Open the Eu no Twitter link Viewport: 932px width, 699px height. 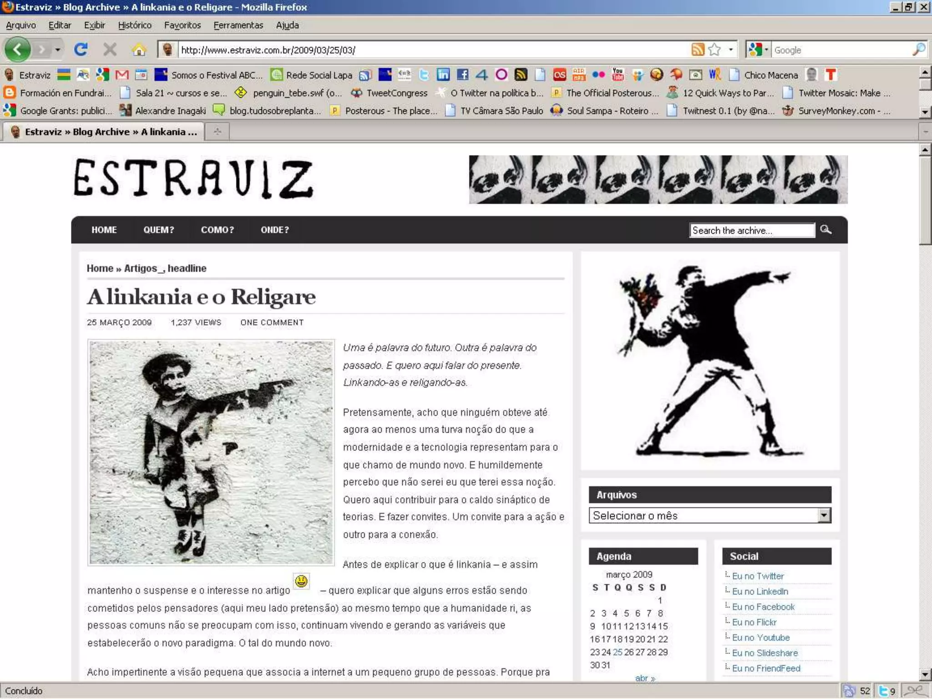point(758,576)
